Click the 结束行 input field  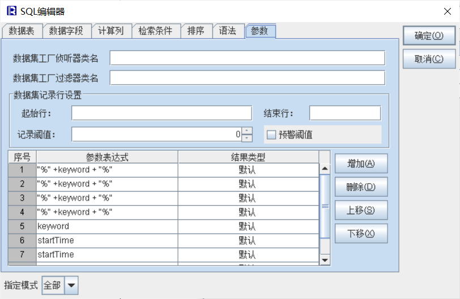point(345,113)
